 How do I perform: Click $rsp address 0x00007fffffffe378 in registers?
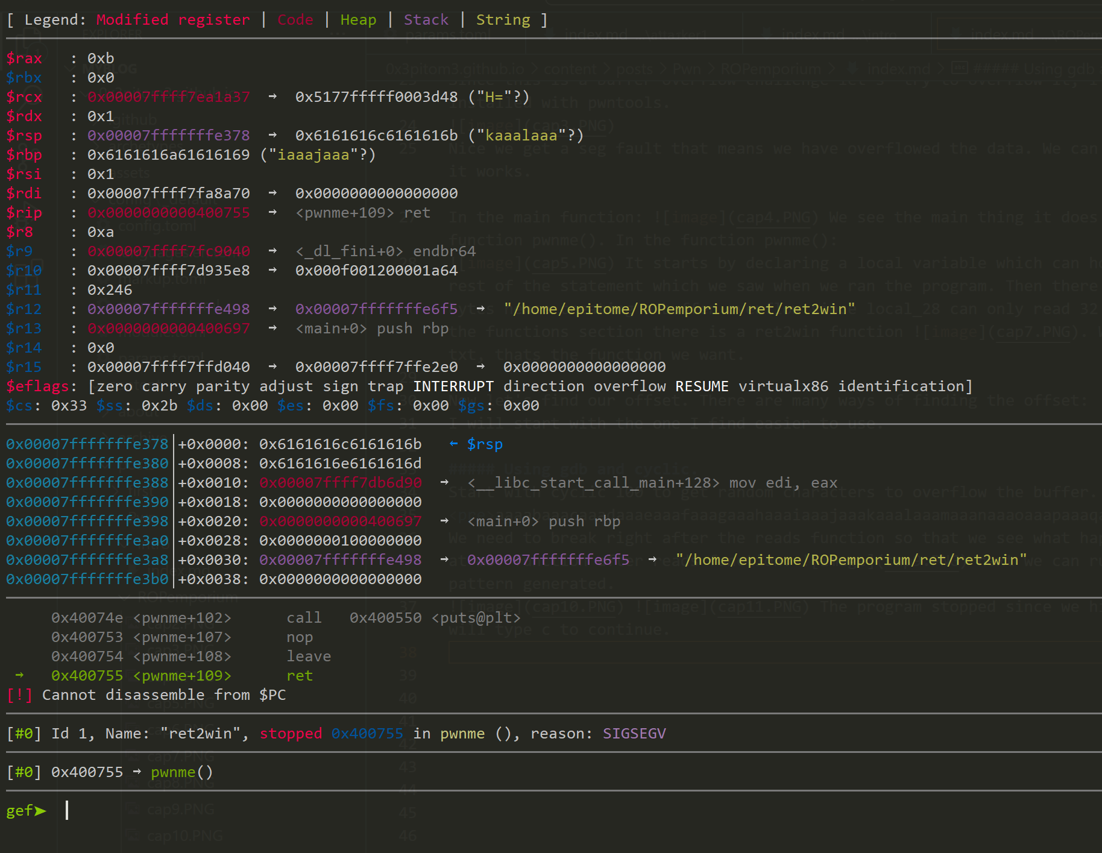tap(169, 136)
